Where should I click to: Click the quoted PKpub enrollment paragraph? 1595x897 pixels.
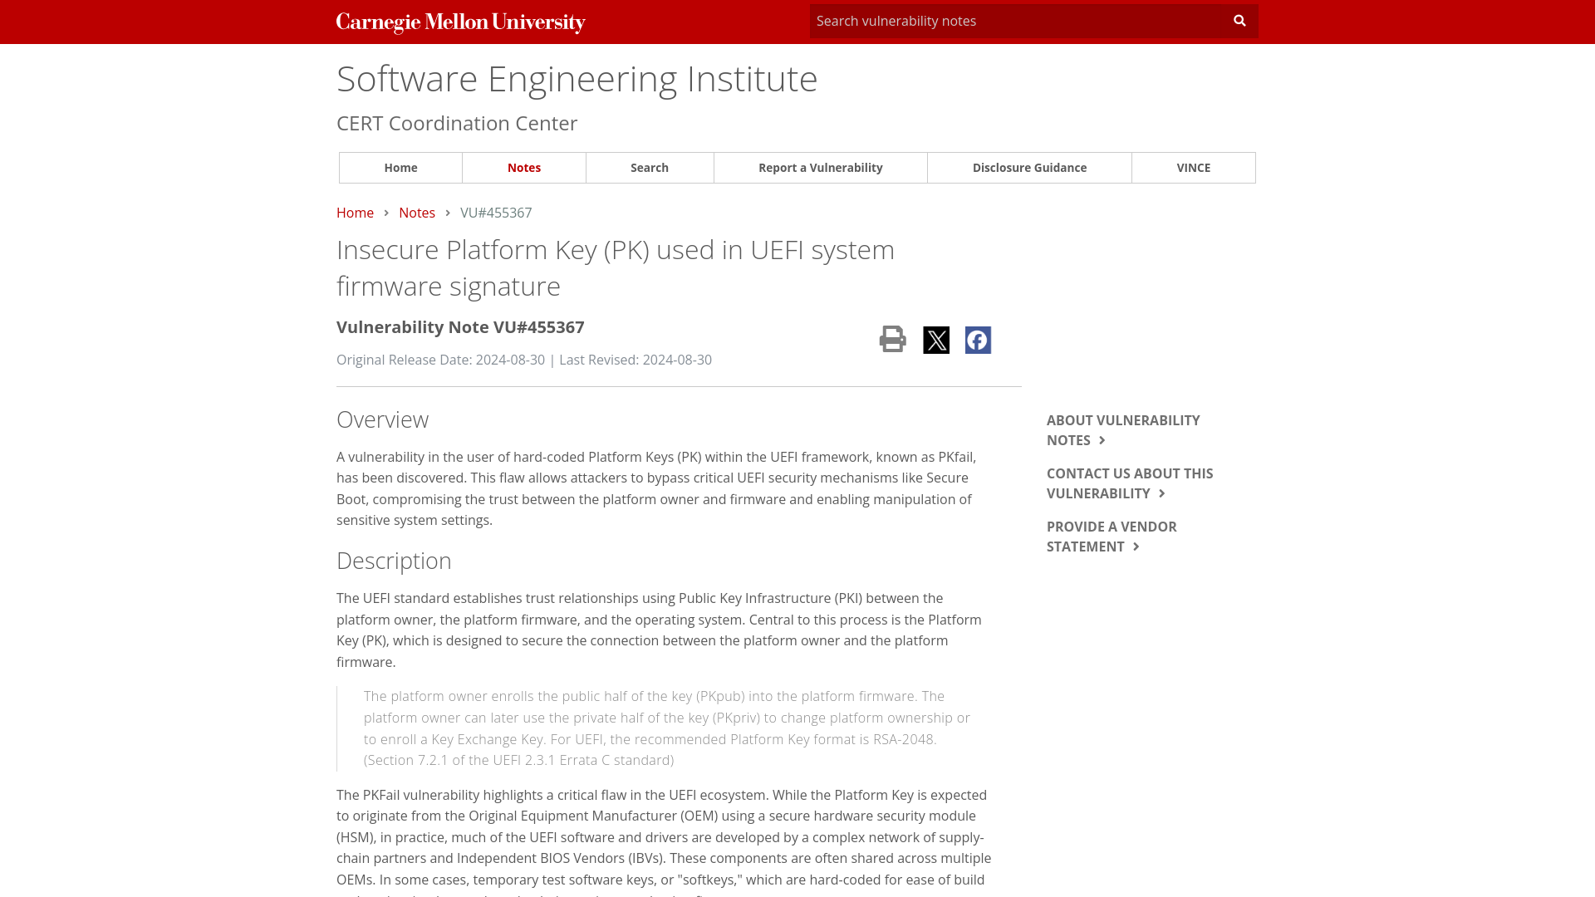[667, 728]
